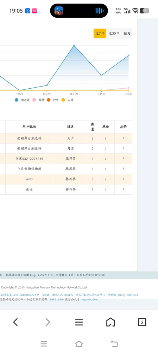Tap the pink app icon in status bar
The width and height of the screenshot is (158, 353).
[x=34, y=11]
